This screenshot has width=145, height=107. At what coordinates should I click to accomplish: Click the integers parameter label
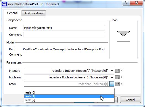click(x=15, y=71)
